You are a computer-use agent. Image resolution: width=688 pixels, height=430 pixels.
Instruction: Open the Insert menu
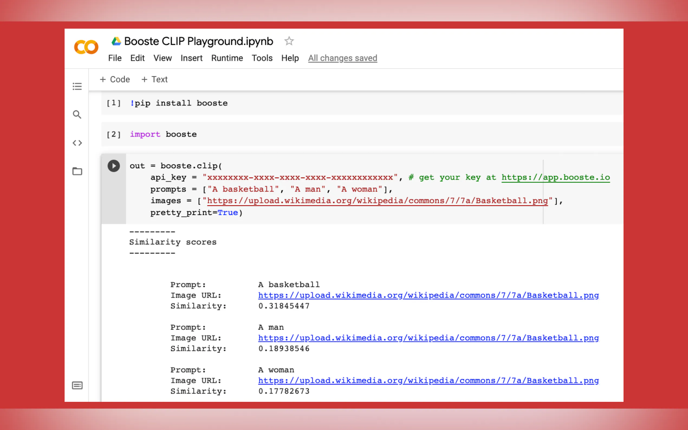pyautogui.click(x=192, y=58)
